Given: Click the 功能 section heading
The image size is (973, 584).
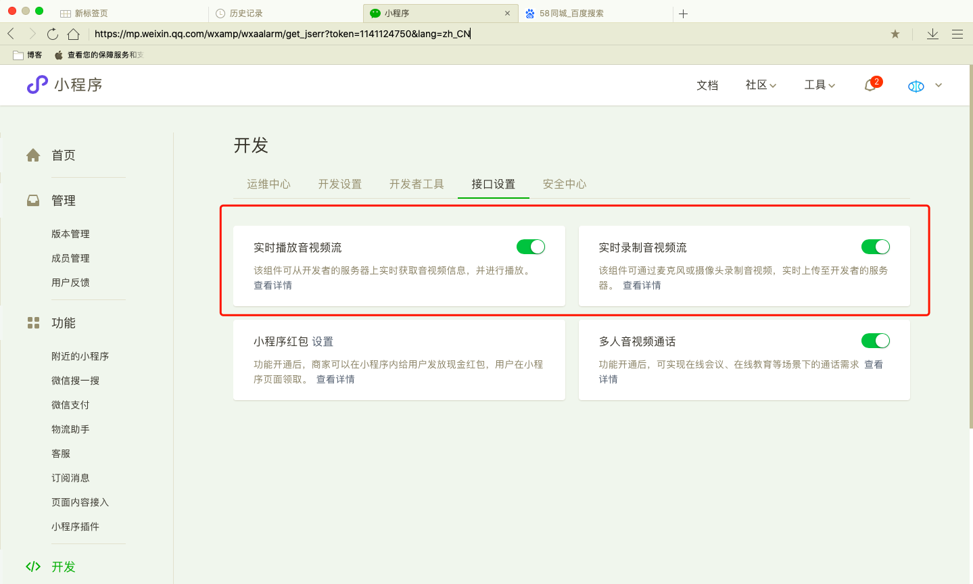Looking at the screenshot, I should pos(64,323).
